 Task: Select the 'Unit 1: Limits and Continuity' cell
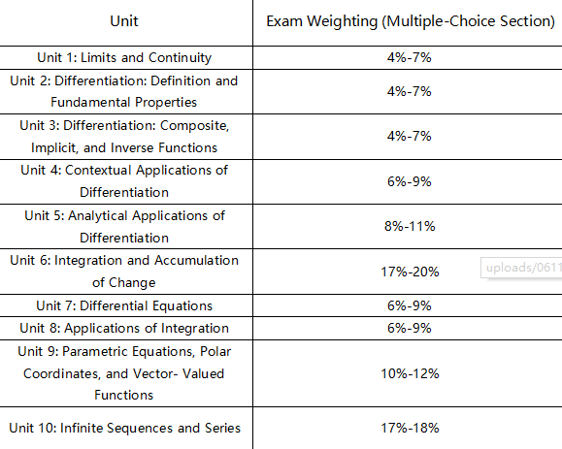[x=124, y=57]
